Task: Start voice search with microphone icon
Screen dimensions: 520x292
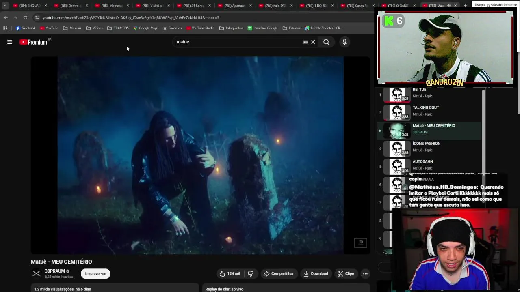Action: tap(344, 42)
